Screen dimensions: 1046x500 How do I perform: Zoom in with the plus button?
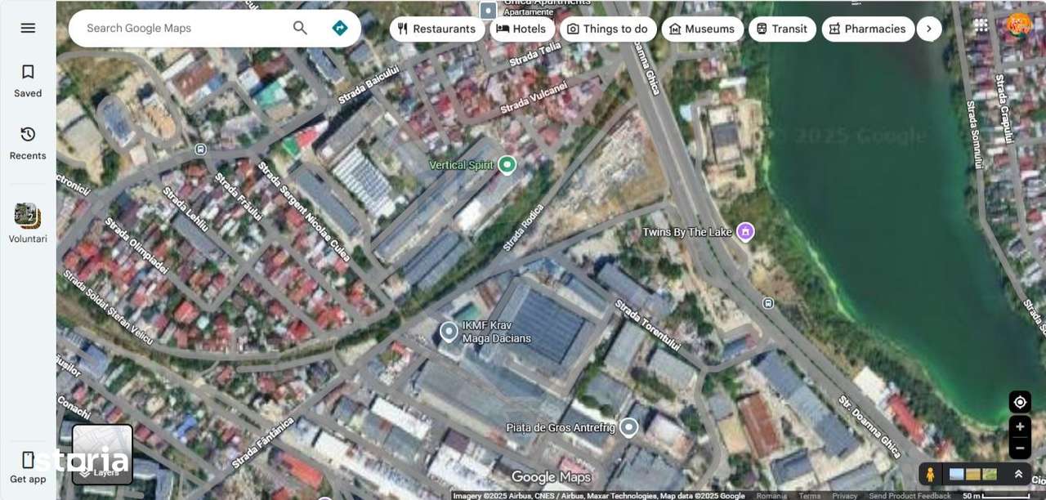click(1020, 426)
